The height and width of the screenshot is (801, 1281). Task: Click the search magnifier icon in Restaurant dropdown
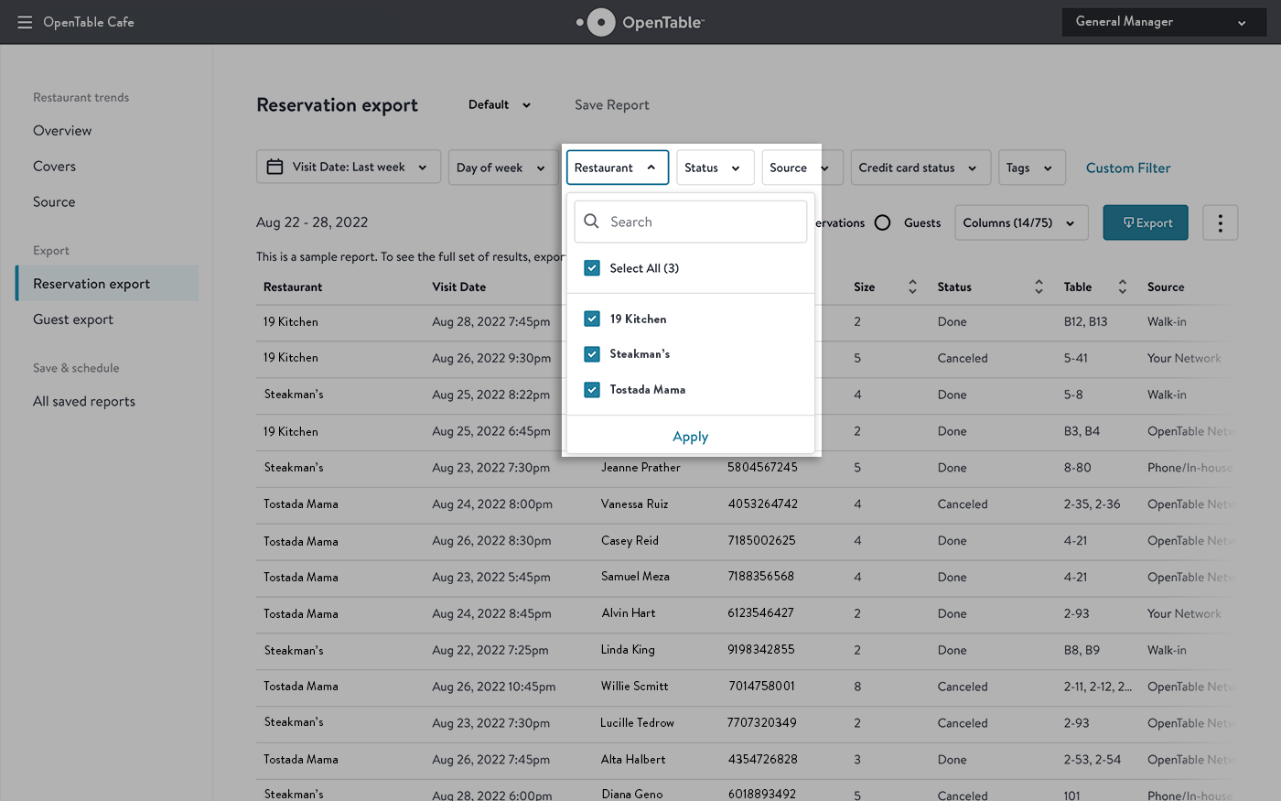tap(592, 222)
